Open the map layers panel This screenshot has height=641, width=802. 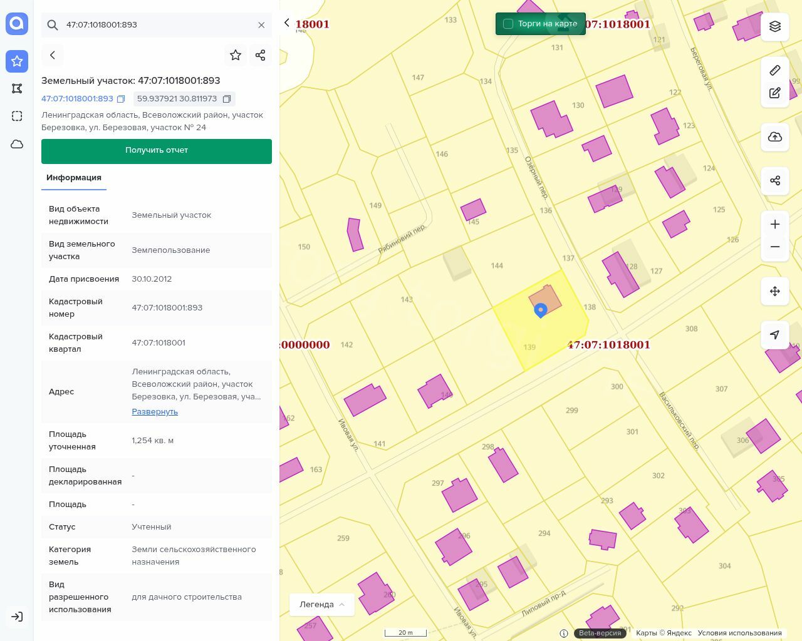(775, 26)
